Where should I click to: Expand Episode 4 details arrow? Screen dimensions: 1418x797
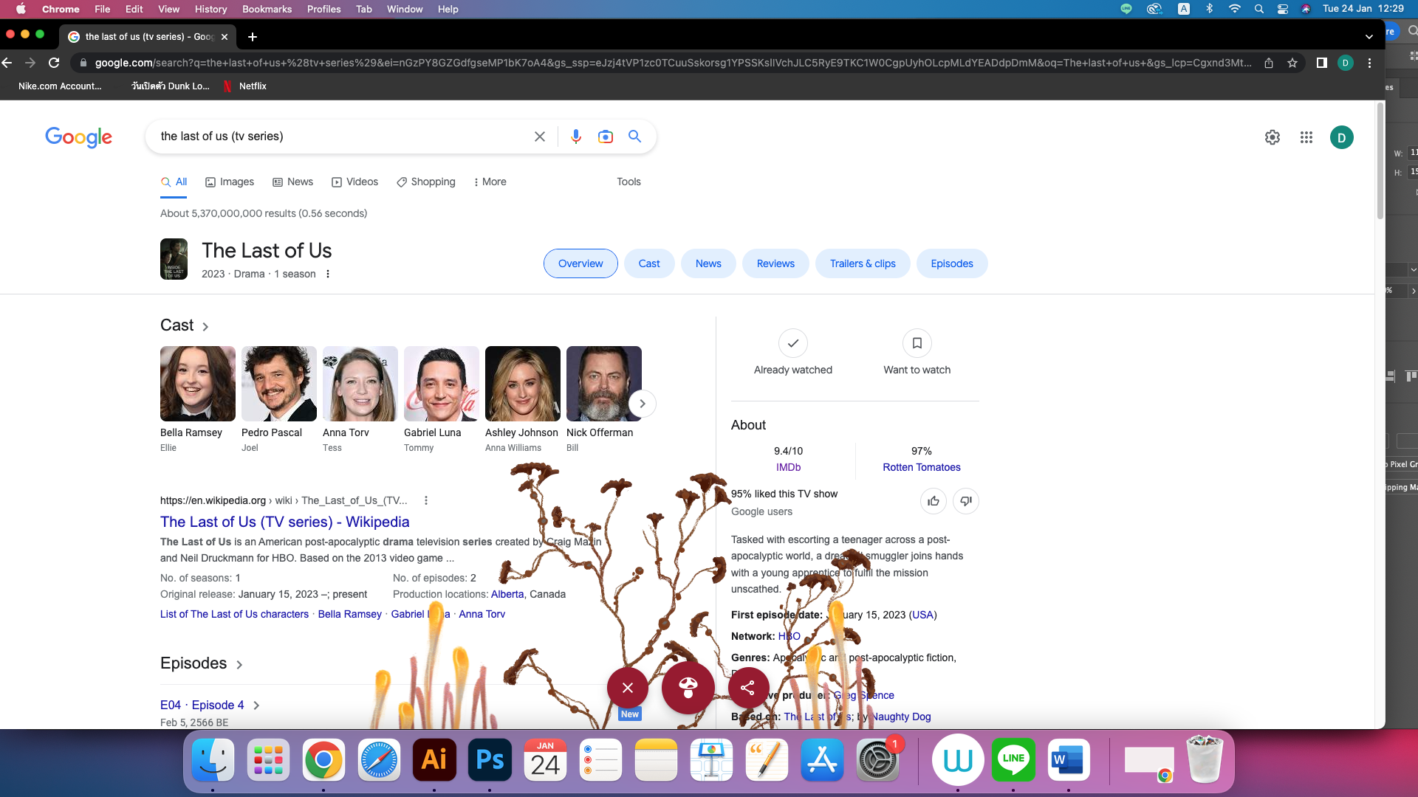pyautogui.click(x=256, y=705)
